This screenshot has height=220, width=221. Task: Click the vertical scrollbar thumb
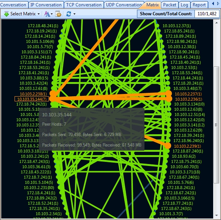(x=217, y=125)
